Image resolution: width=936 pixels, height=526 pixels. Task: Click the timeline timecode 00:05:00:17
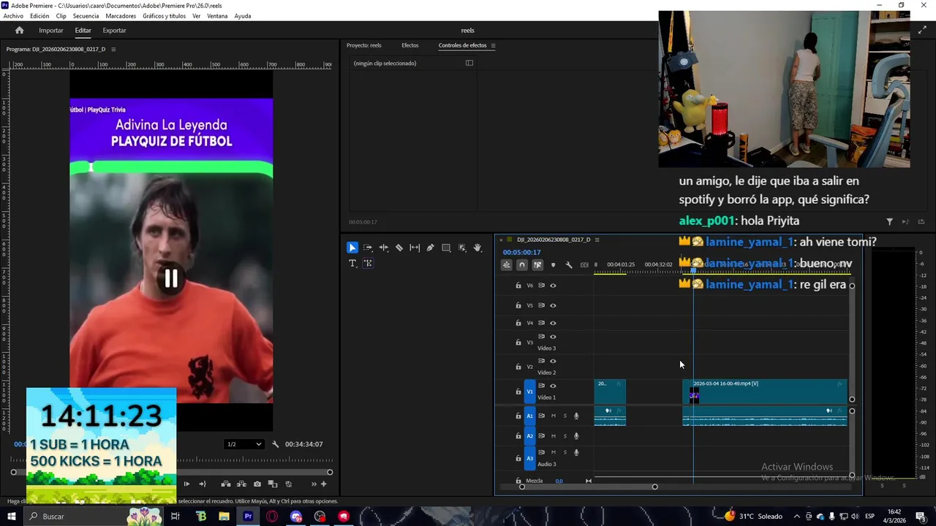pos(521,252)
